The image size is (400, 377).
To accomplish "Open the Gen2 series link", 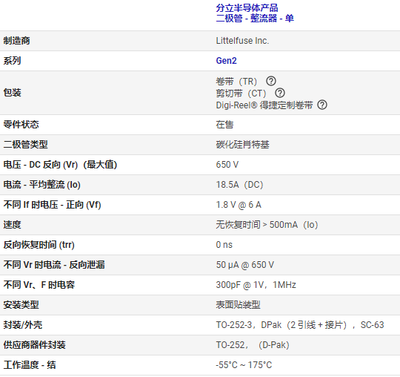I will [226, 61].
